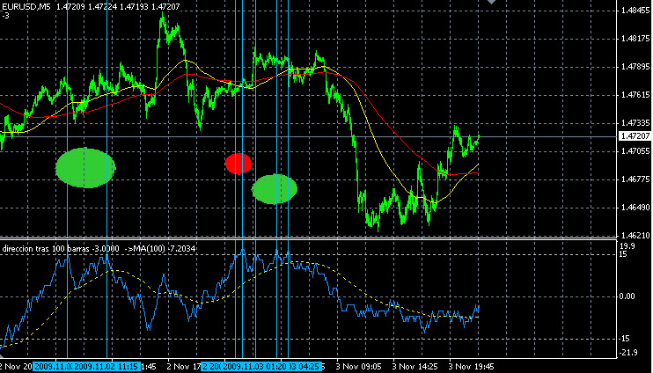Click the -21.9 value on indicator scale
The width and height of the screenshot is (653, 373).
coord(628,354)
